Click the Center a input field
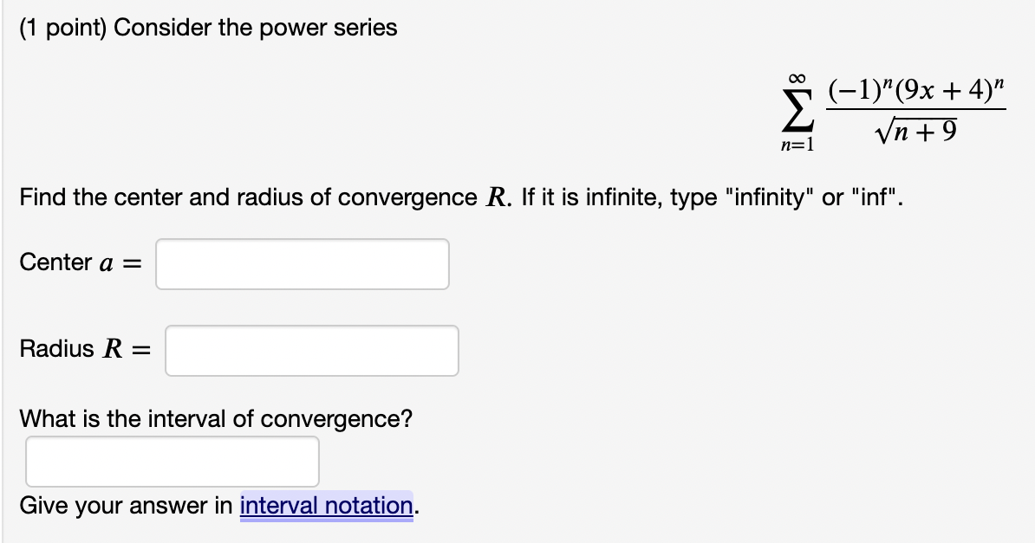1035x543 pixels. (x=302, y=263)
